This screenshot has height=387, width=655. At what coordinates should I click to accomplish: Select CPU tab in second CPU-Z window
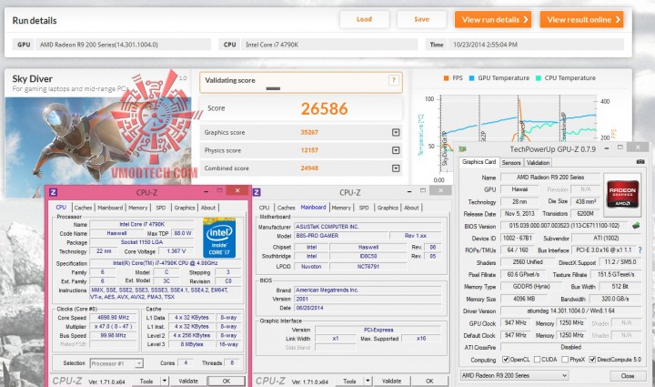264,208
